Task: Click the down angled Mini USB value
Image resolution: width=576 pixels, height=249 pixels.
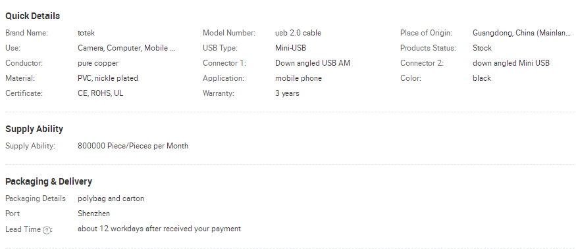Action: (511, 63)
